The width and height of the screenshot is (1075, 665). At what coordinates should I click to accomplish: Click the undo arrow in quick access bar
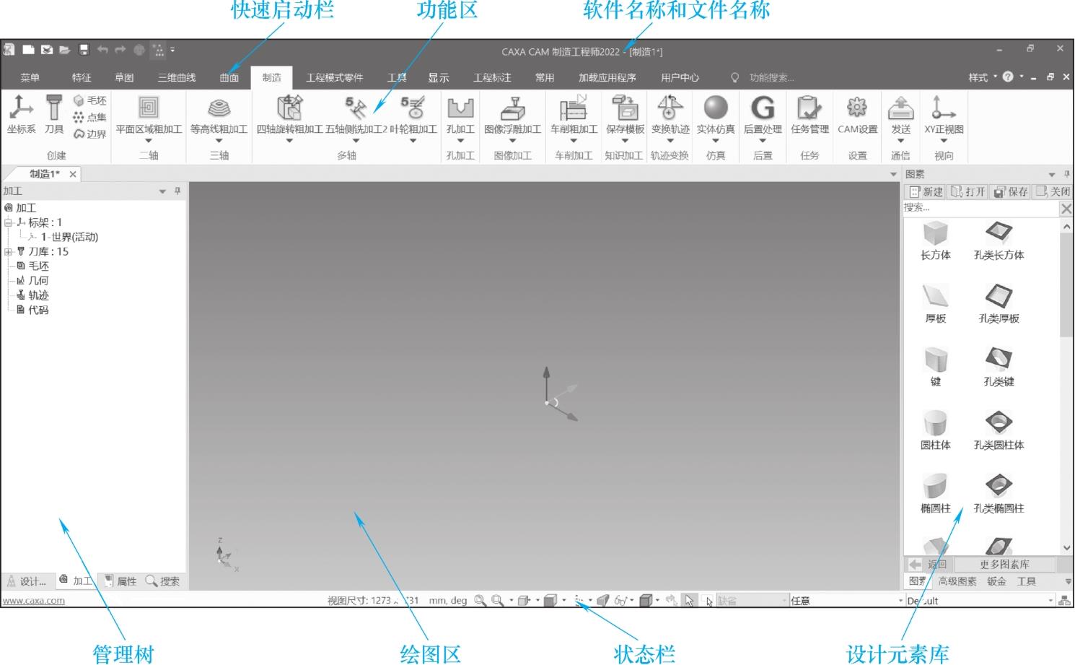tap(102, 50)
